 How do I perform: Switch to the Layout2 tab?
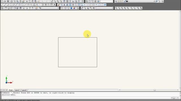[24, 90]
